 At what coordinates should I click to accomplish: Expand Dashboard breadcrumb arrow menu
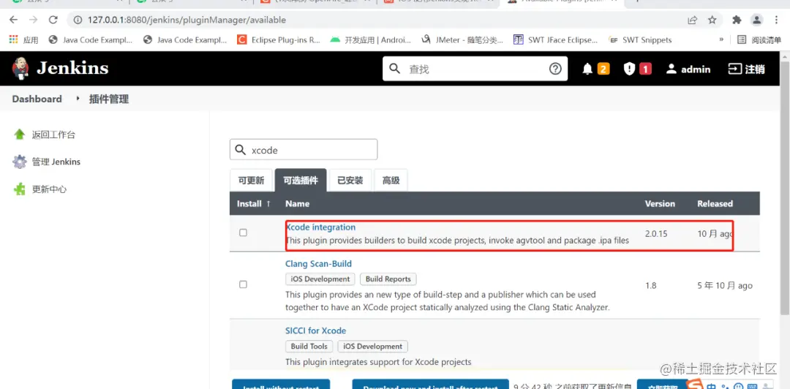pos(78,98)
